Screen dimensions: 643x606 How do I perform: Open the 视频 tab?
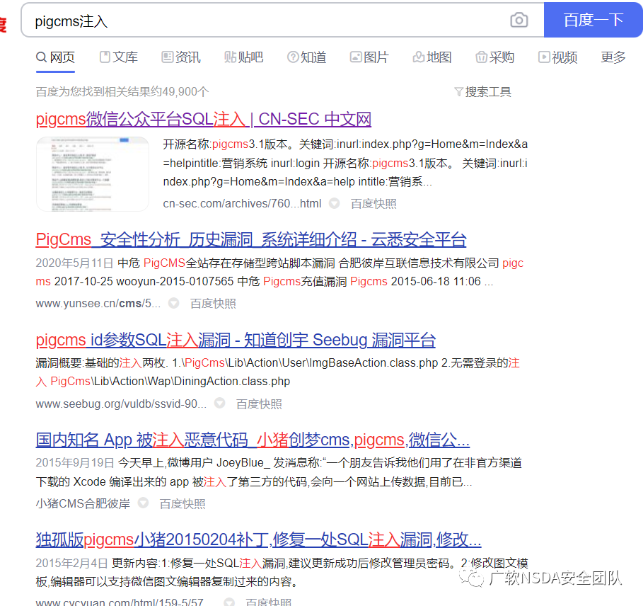pos(557,57)
